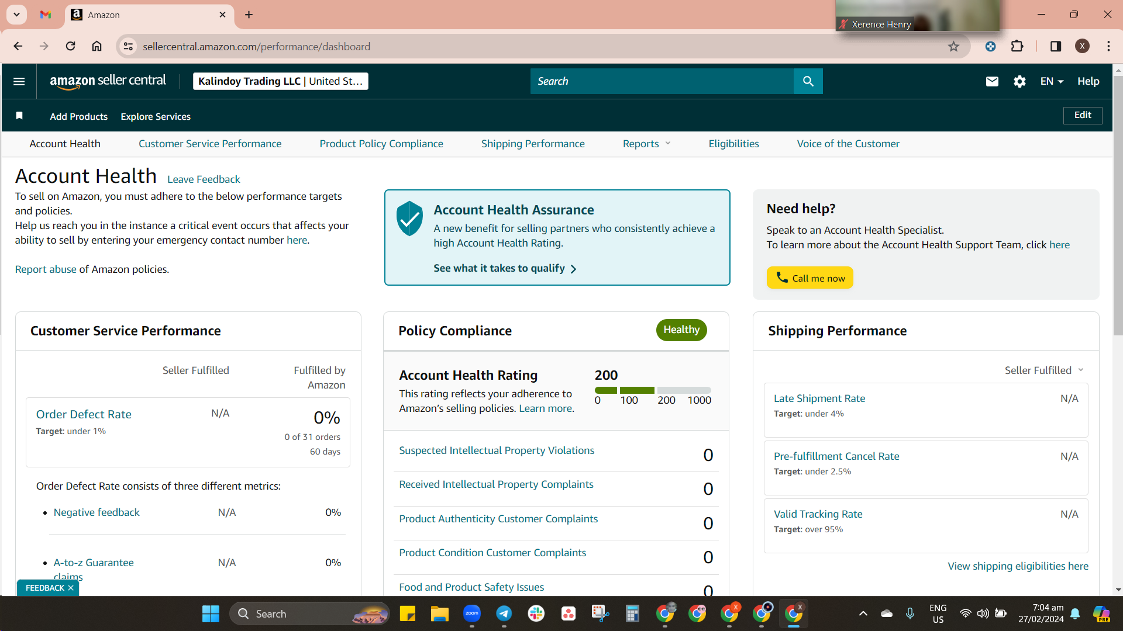Viewport: 1123px width, 631px height.
Task: Launch Zoom from the taskbar
Action: pos(471,613)
